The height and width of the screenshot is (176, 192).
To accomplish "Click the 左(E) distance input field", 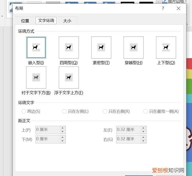I will click(129, 130).
